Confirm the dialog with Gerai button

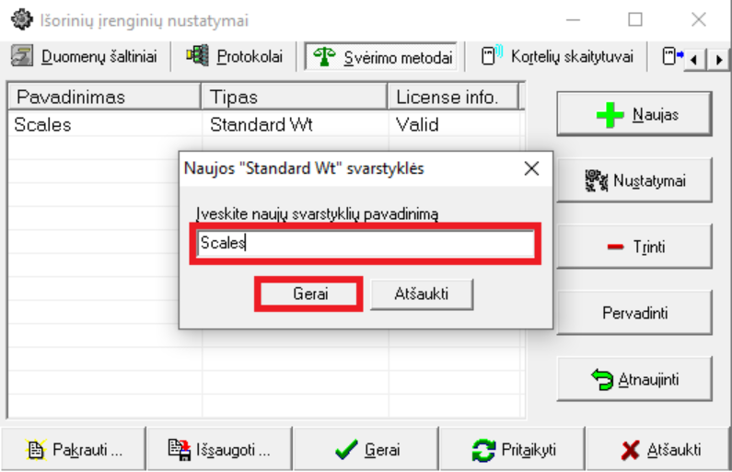click(x=310, y=294)
